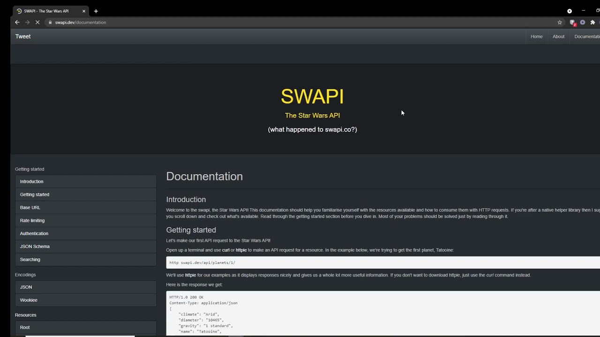Viewport: 600px width, 337px height.
Task: Open the Rate limiting sidebar entry
Action: click(86, 220)
